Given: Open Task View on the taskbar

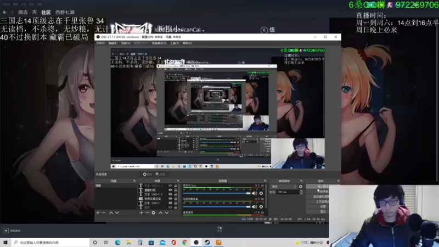Looking at the screenshot, I should point(106,243).
